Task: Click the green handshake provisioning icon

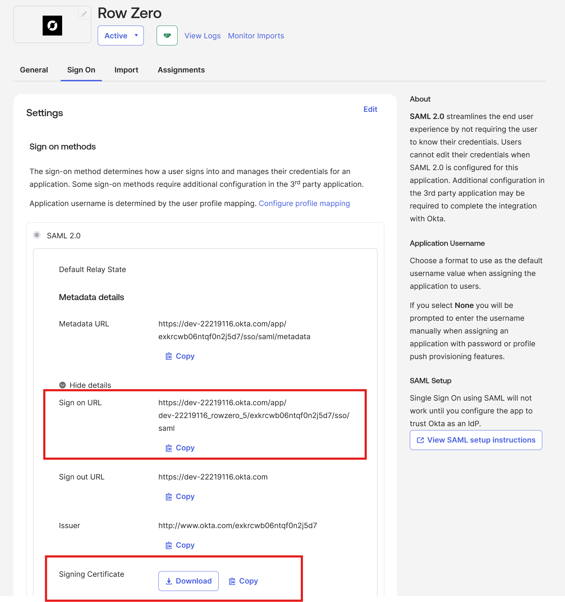Action: (x=167, y=36)
